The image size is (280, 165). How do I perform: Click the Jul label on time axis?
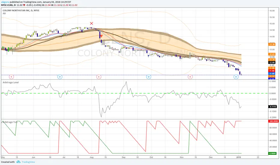(64, 157)
